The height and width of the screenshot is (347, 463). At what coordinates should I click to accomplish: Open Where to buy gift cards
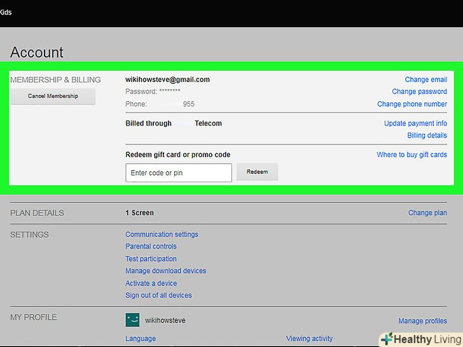tap(411, 155)
